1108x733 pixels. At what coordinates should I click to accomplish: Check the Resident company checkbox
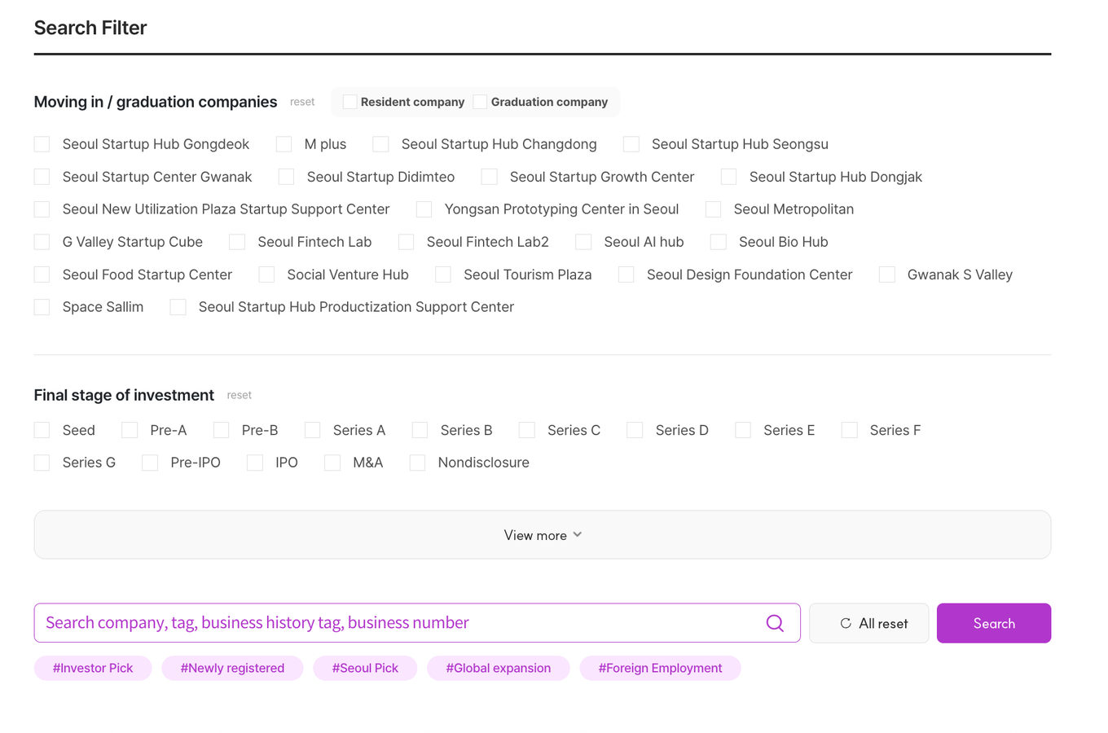(x=350, y=102)
